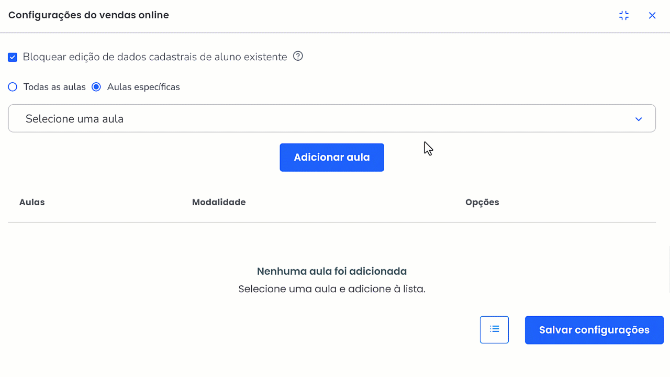670x377 pixels.
Task: Click the Aulas específicas label text
Action: click(x=143, y=87)
